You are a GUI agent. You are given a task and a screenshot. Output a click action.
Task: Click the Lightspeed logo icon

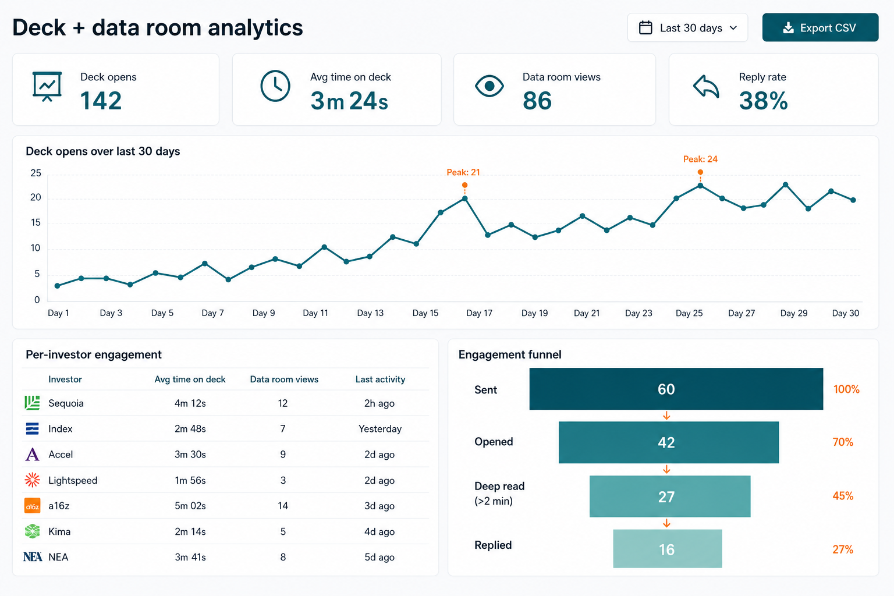[33, 480]
